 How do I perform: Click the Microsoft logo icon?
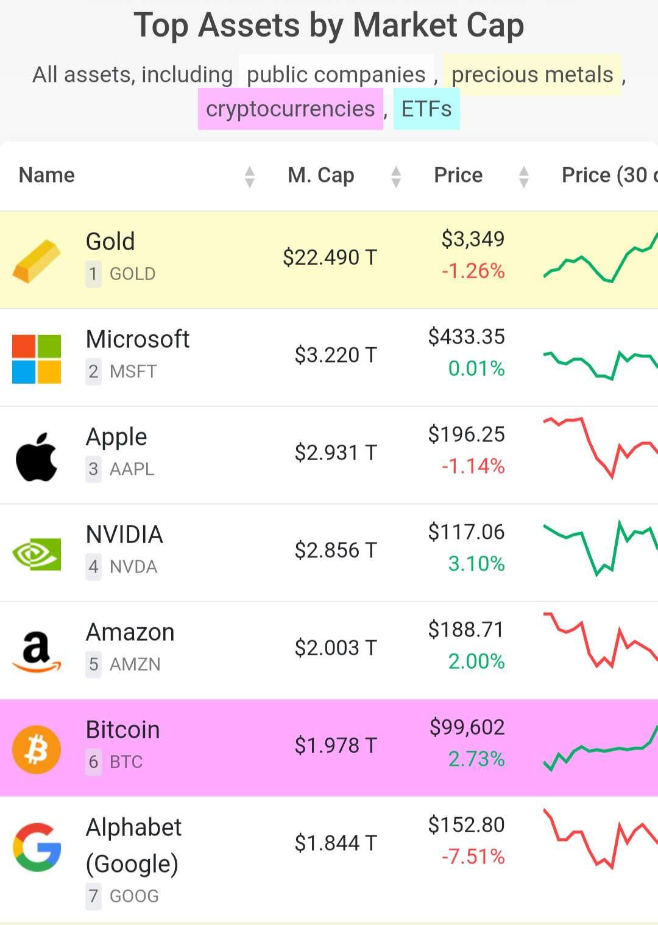pos(37,359)
